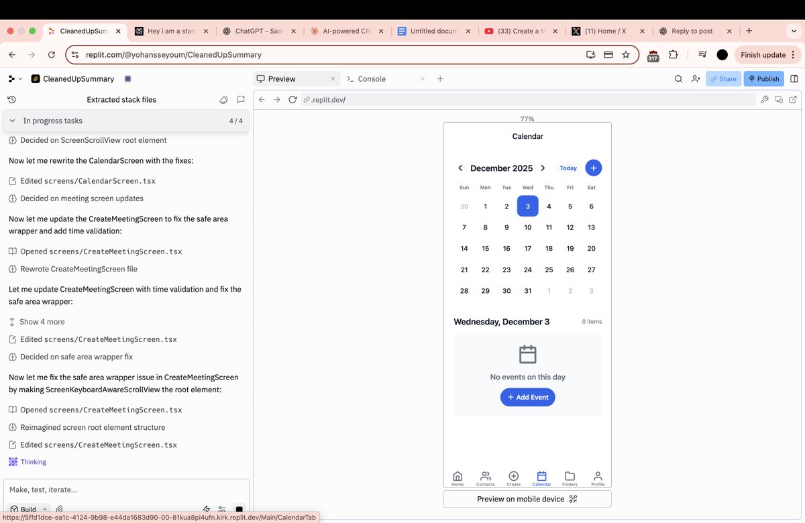Screen dimensions: 805x523
Task: Open Chrome extensions puzzle icon
Action: click(x=673, y=55)
